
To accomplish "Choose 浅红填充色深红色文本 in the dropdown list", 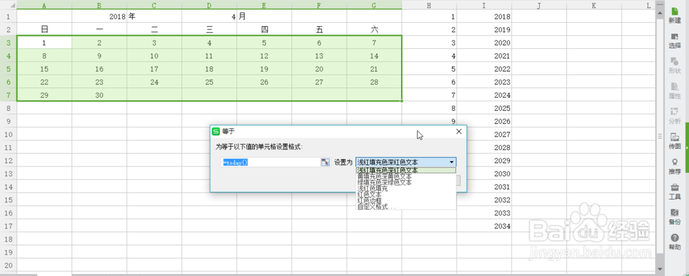I will 406,170.
